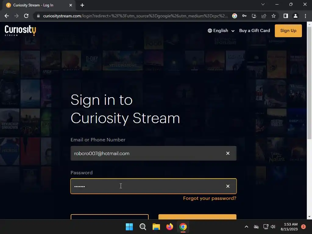312x234 pixels.
Task: Open the clock showing 1:53 AM
Action: [x=289, y=227]
